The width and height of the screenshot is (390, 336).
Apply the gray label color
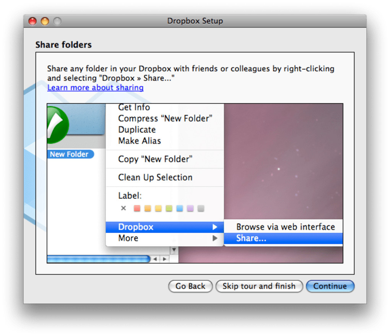click(x=201, y=209)
